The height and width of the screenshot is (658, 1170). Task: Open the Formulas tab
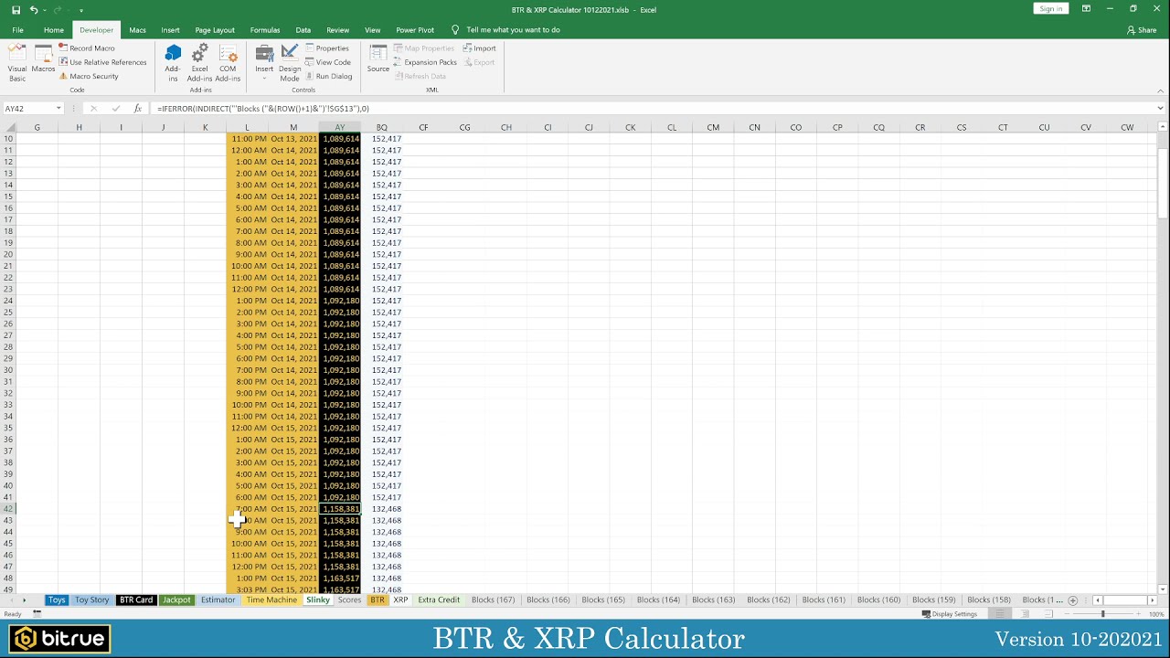[x=265, y=30]
